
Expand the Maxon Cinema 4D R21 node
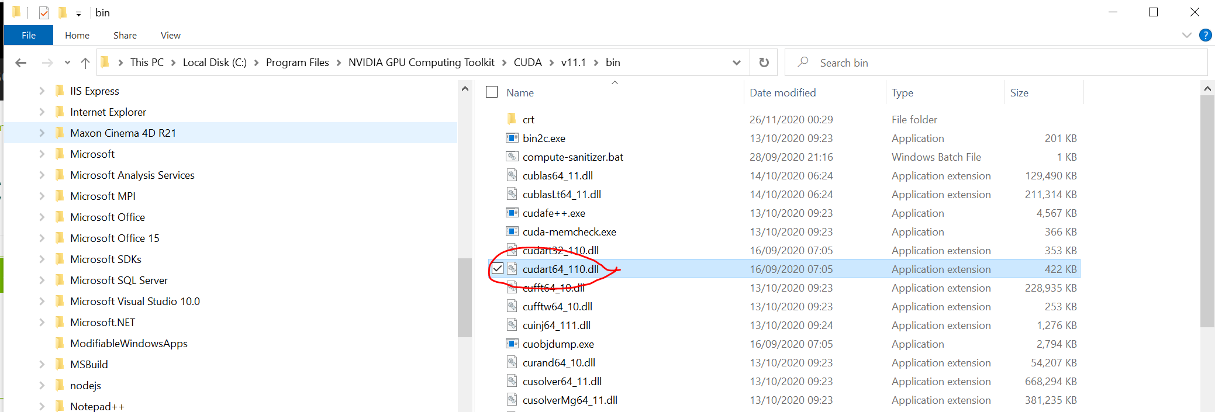pos(42,133)
